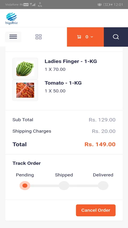This screenshot has width=128, height=228.
Task: Open the Tomato product thumbnail
Action: (x=25, y=90)
